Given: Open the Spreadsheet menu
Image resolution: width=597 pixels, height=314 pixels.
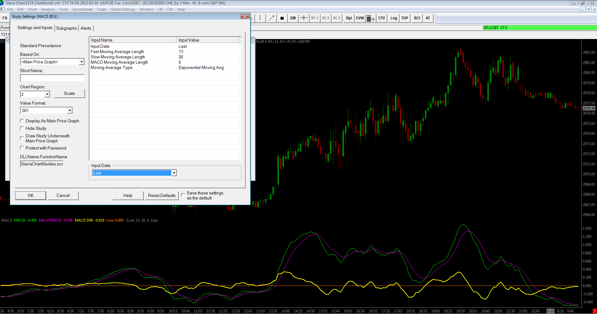Looking at the screenshot, I should (x=82, y=9).
